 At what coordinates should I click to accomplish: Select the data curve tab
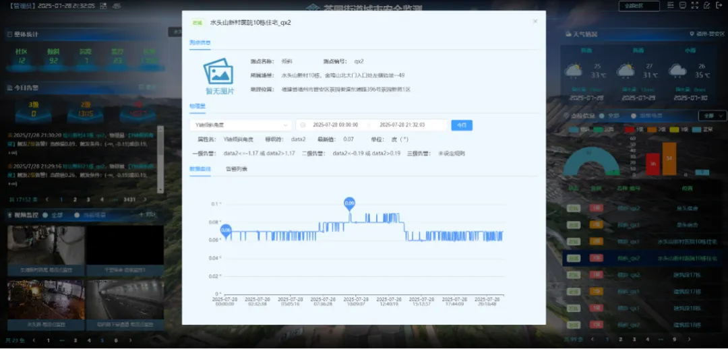(200, 168)
